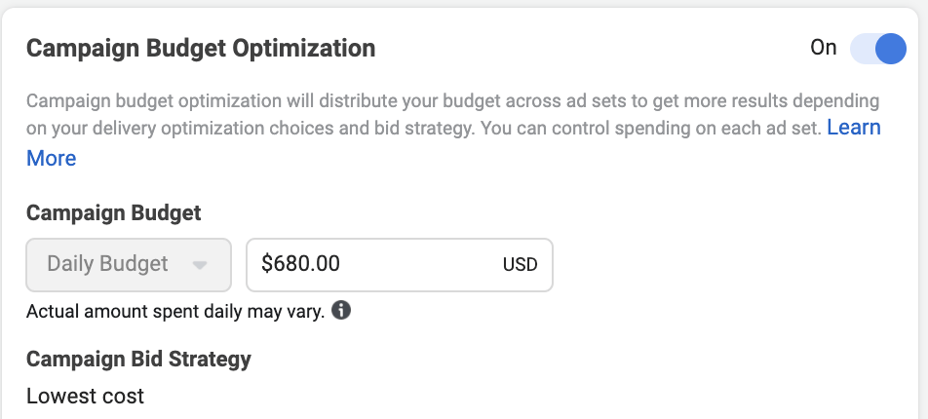Click the word "Learn" after the description
This screenshot has width=928, height=419.
point(853,128)
